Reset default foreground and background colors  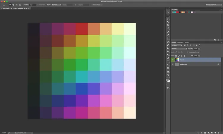coord(167,78)
